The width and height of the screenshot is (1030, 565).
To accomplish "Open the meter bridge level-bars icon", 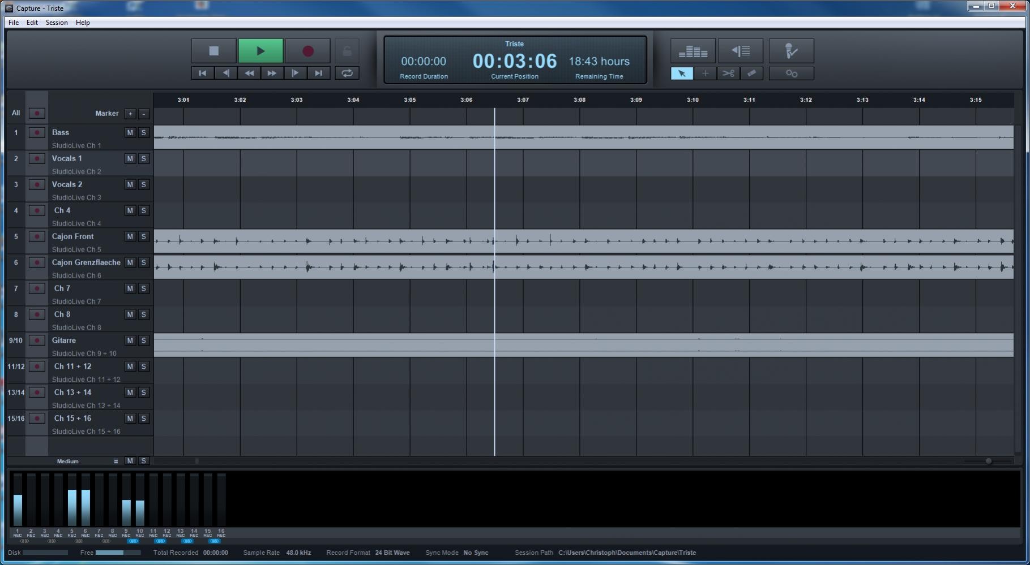I will [x=693, y=51].
